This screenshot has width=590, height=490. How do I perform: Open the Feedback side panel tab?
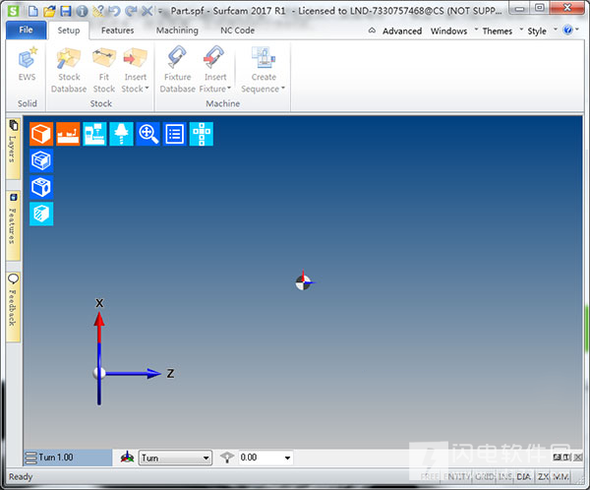13,307
